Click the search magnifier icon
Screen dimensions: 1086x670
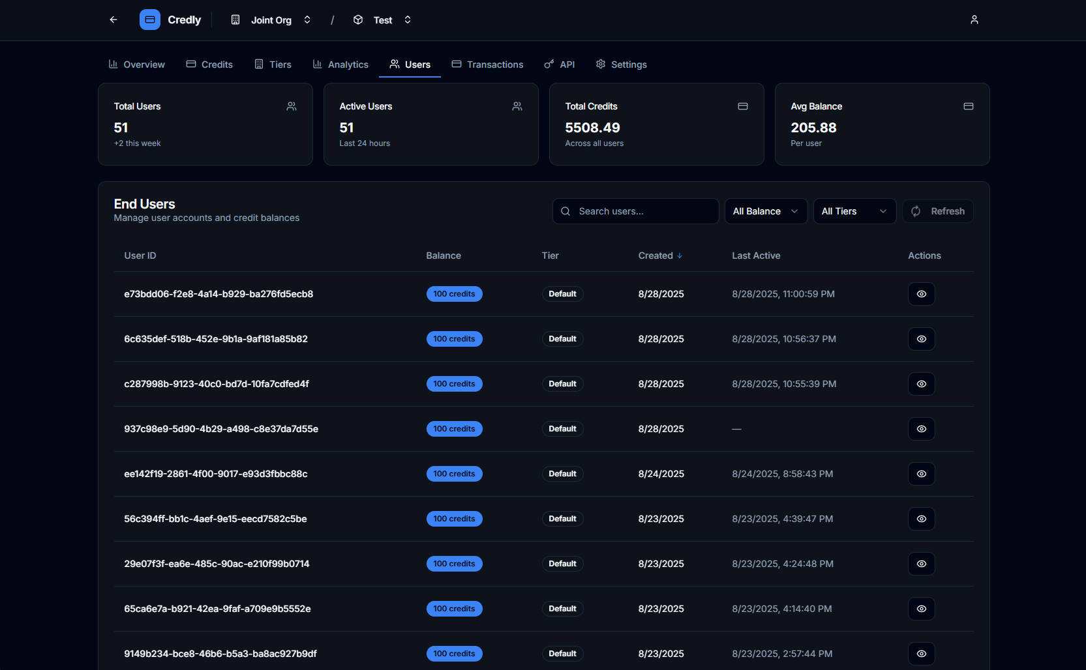pyautogui.click(x=566, y=211)
